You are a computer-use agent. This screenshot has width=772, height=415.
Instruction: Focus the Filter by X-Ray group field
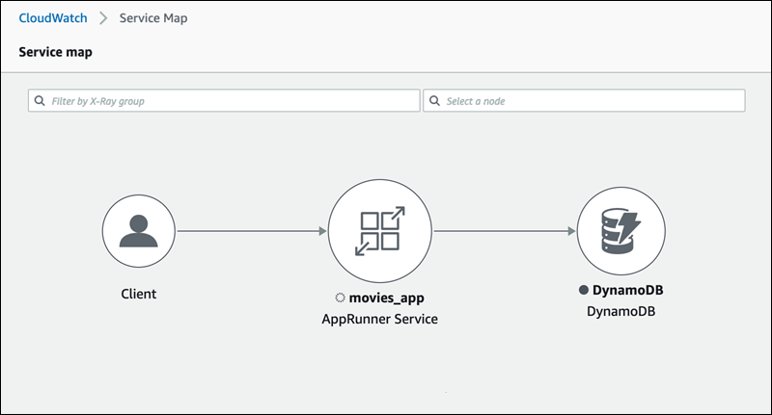[232, 101]
